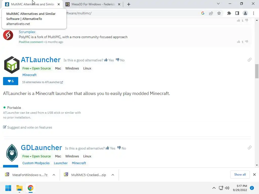Viewport: 259px width, 194px height.
Task: Copy ATLauncher permalink chain icon
Action: coord(250,60)
